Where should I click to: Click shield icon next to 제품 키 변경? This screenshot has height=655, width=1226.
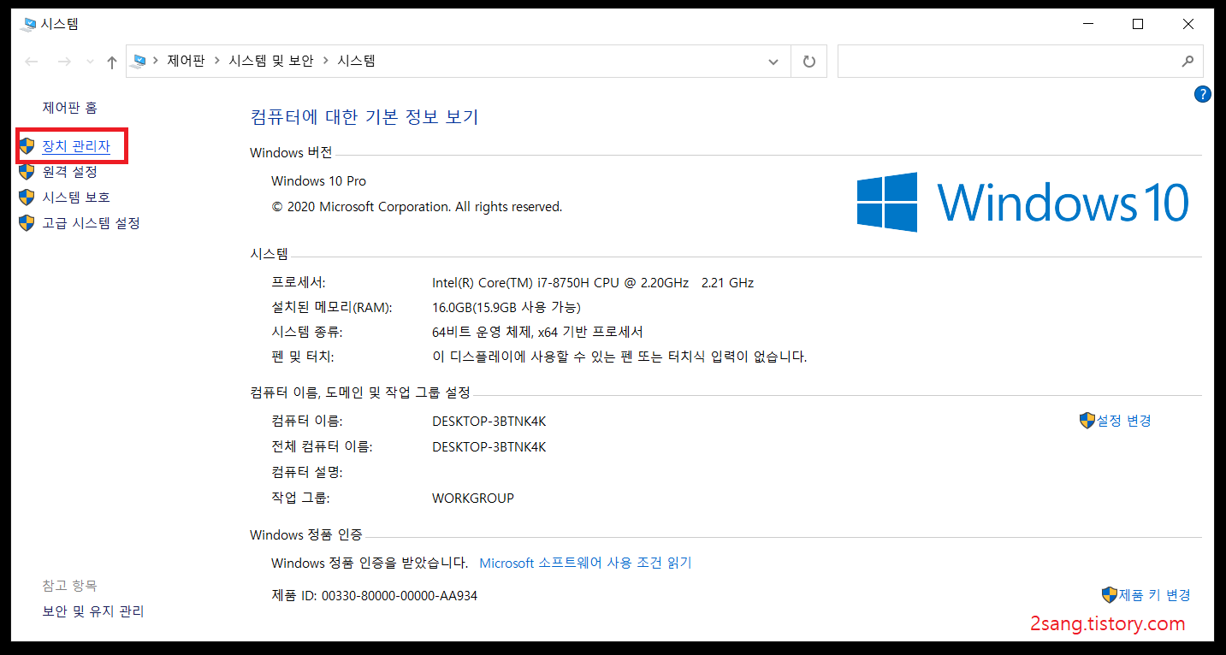[1110, 595]
